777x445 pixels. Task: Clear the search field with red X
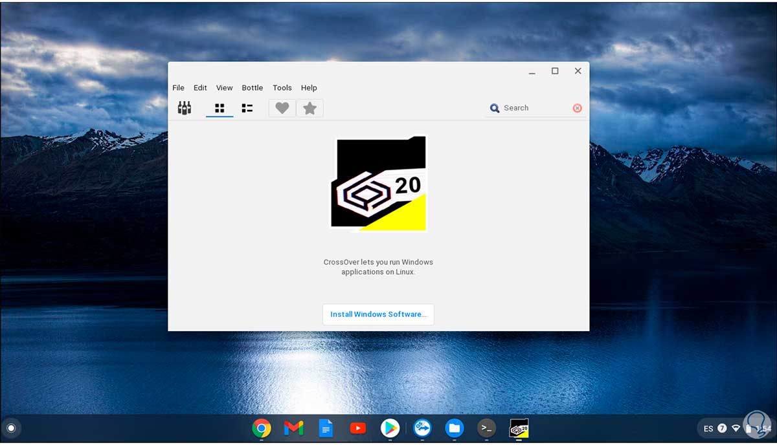tap(577, 108)
